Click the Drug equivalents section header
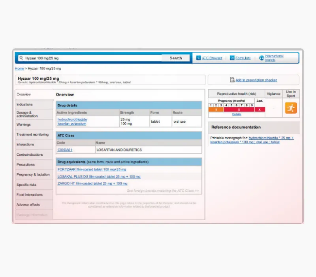The width and height of the screenshot is (316, 277). click(x=129, y=162)
